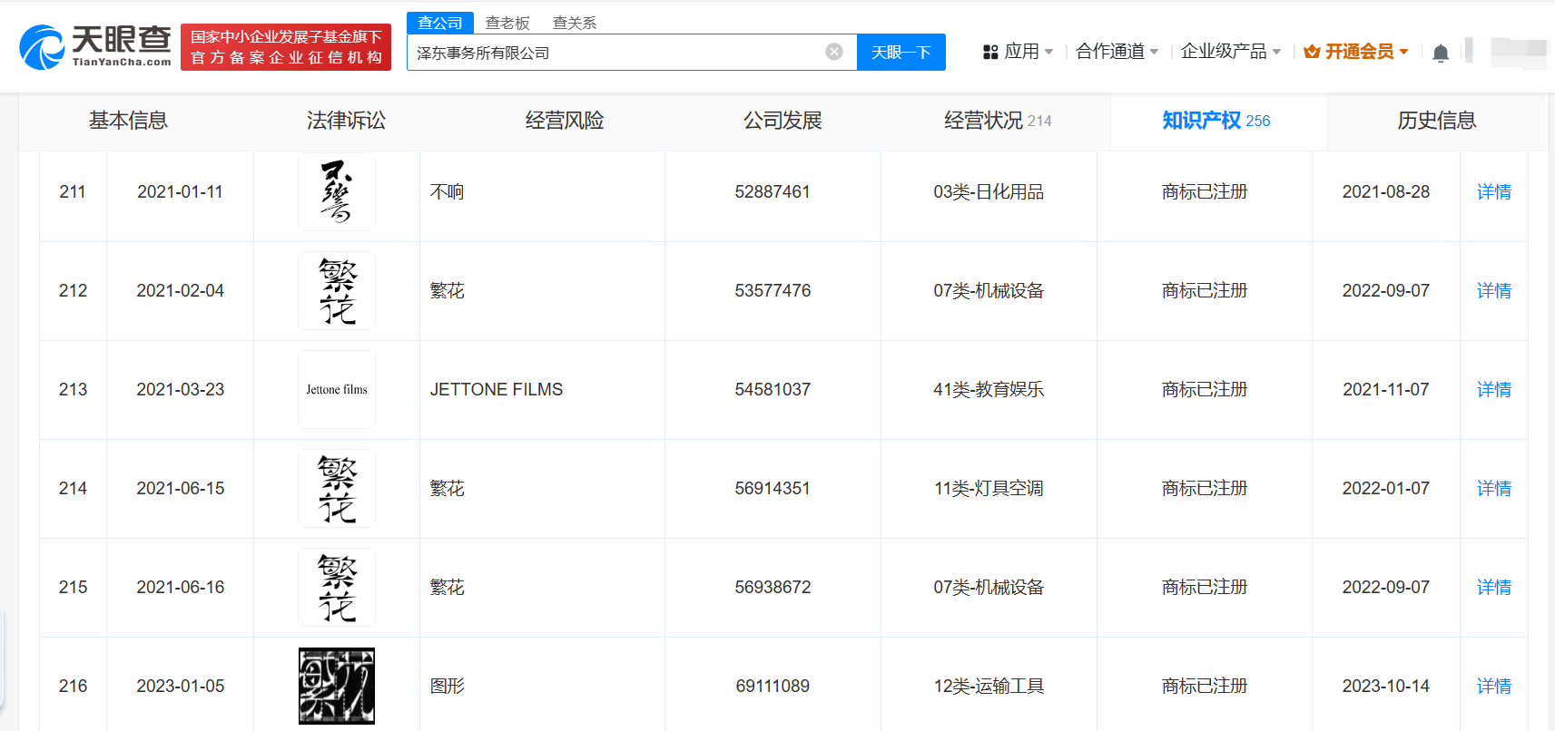Open the 开通会员 membership menu
This screenshot has width=1555, height=731.
(x=1356, y=52)
